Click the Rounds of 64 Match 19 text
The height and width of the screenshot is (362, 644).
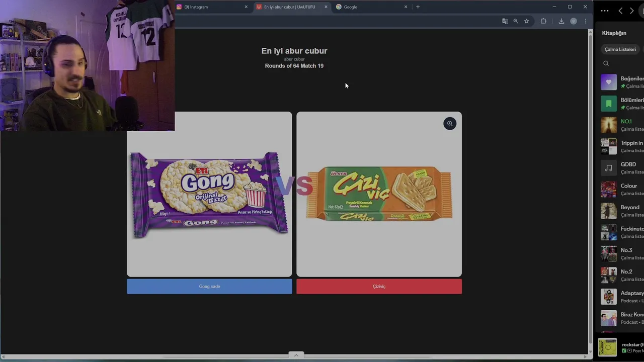coord(294,66)
